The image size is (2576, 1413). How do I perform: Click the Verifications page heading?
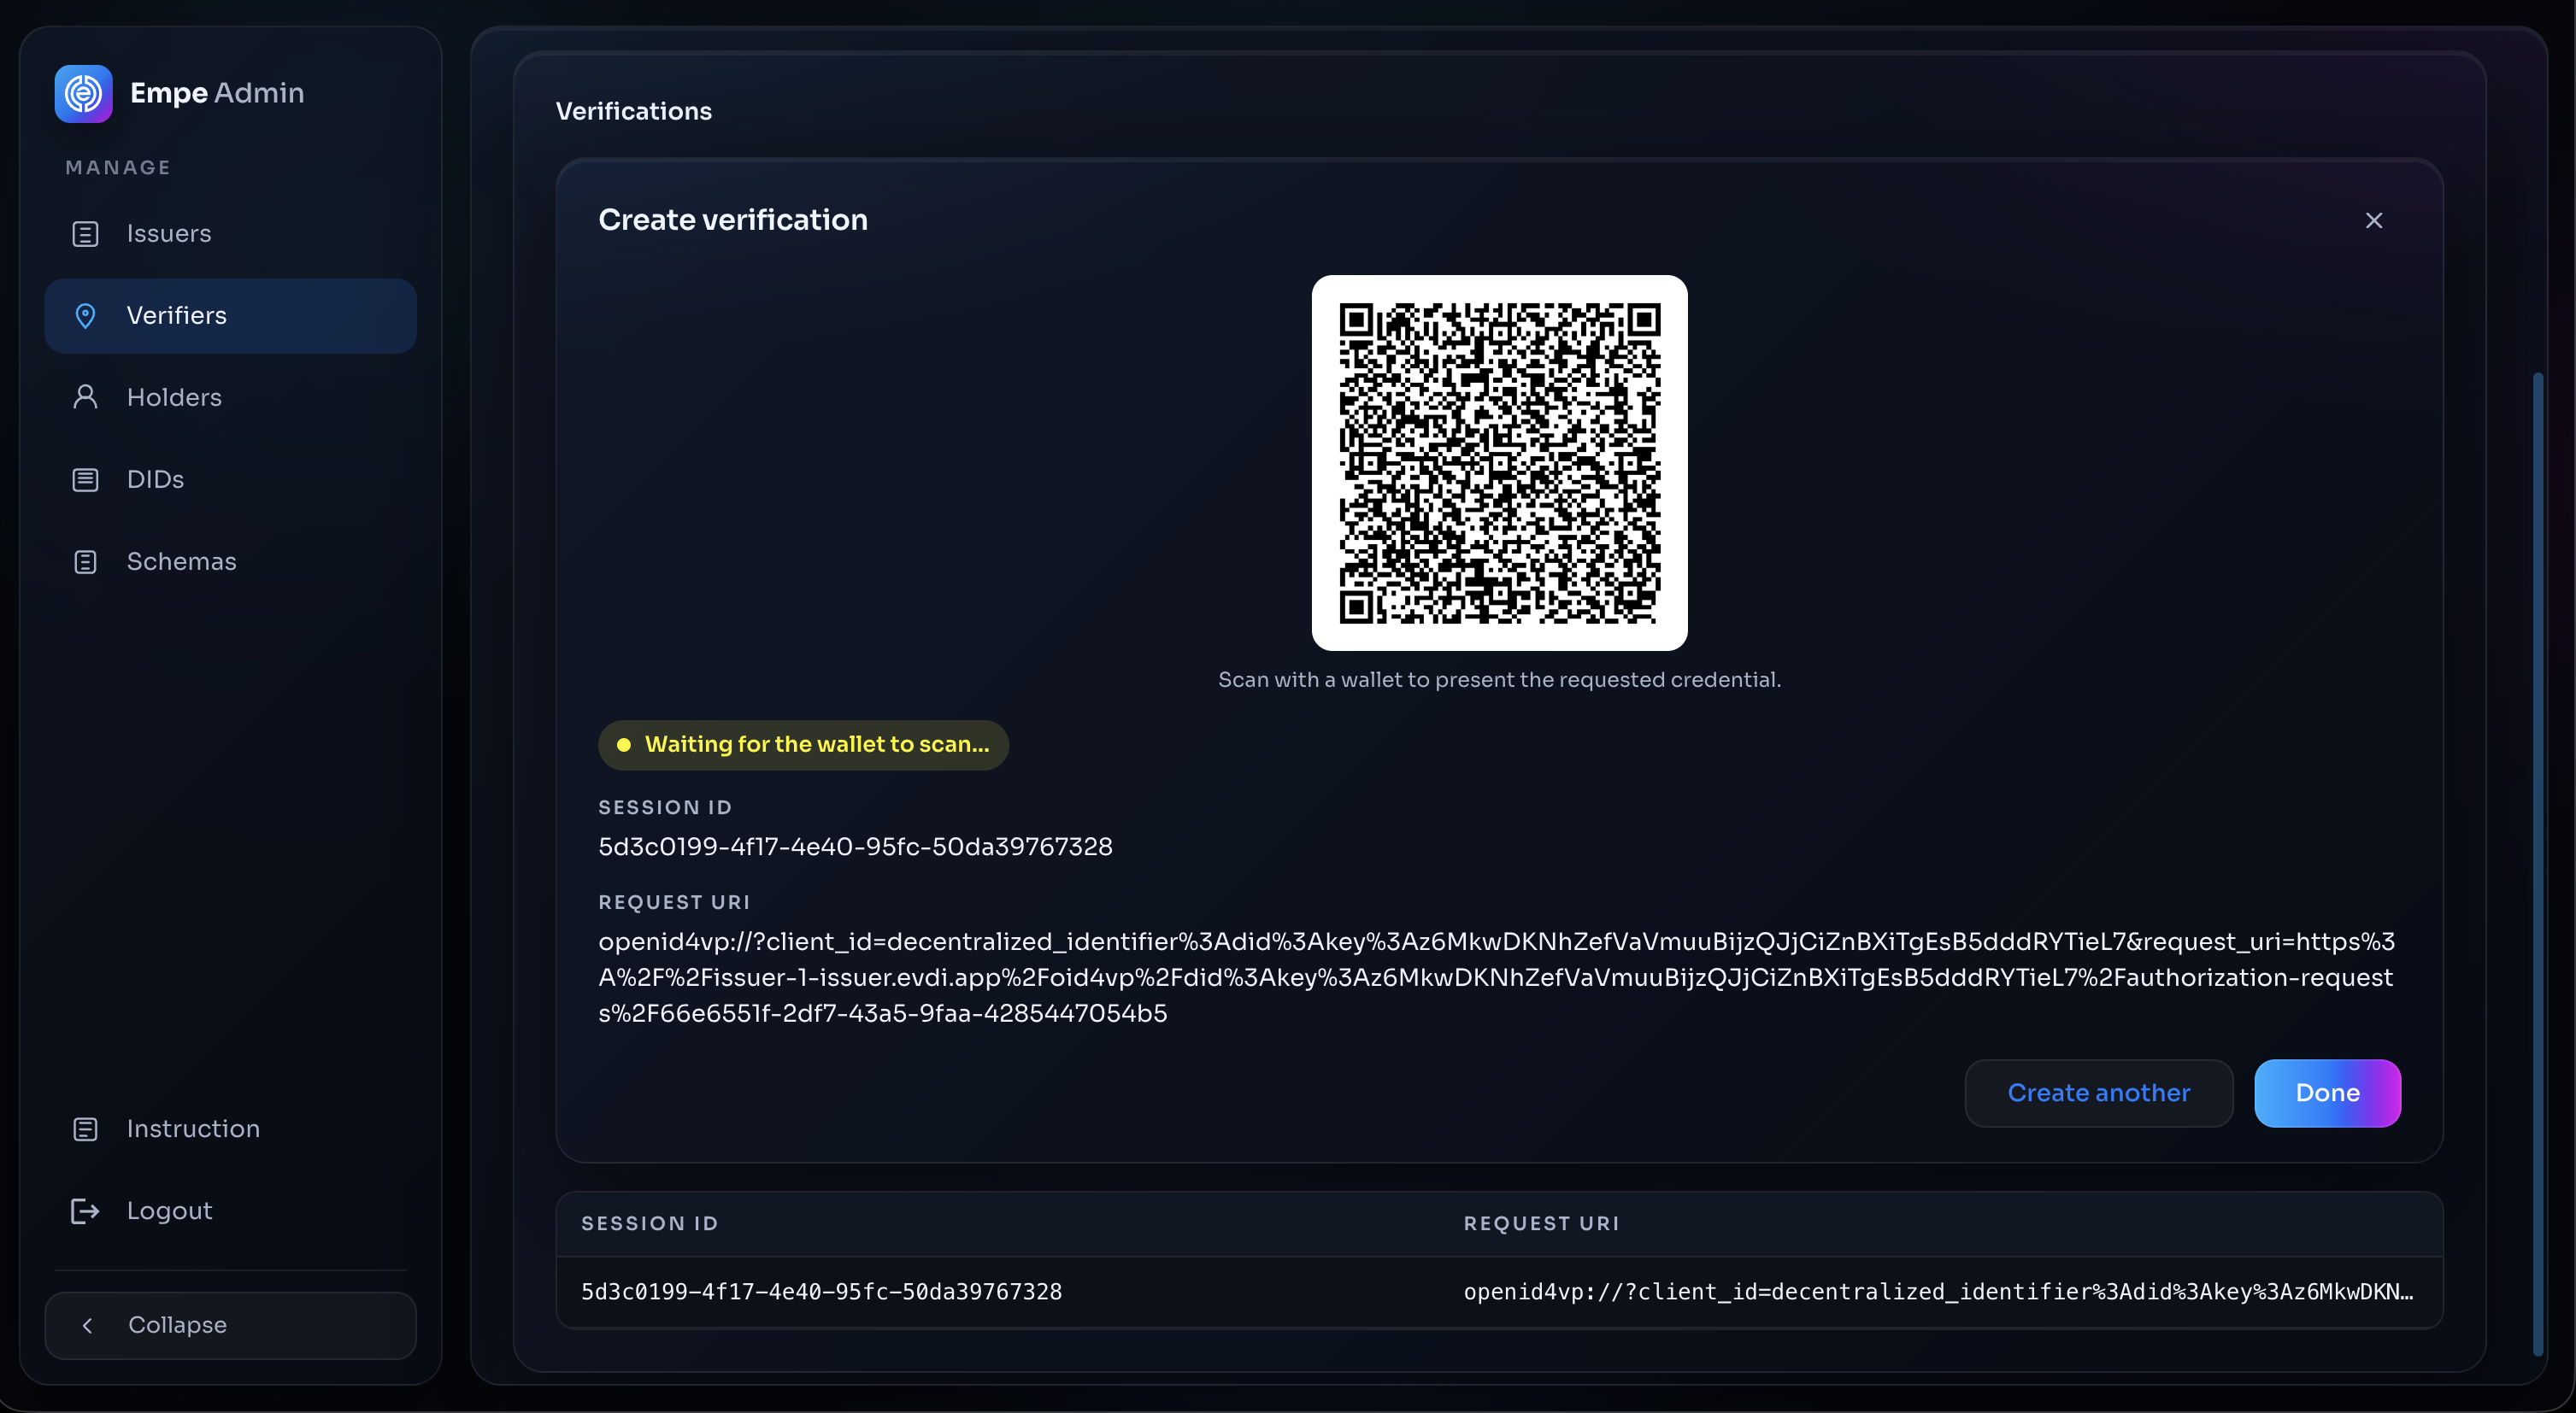[633, 111]
